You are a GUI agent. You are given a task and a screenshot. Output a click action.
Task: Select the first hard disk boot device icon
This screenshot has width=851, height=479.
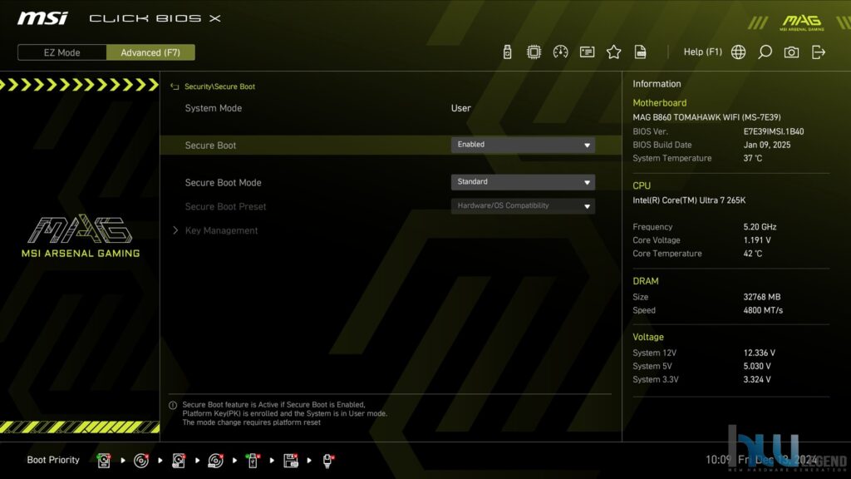point(104,461)
